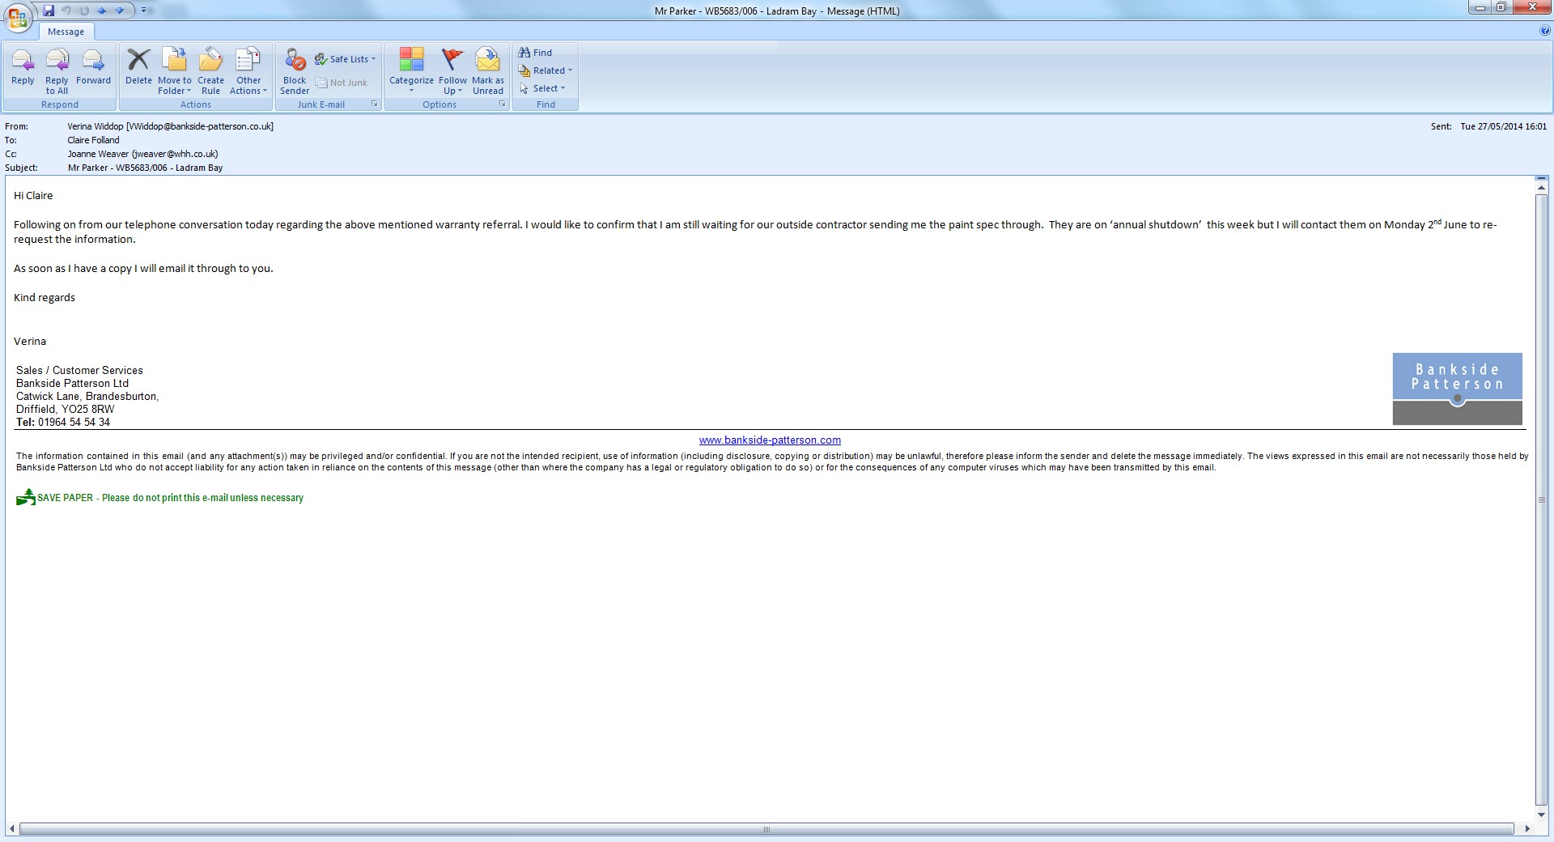Click the sent date Tue 27/05/2014 16:01
This screenshot has width=1554, height=842.
1503,126
